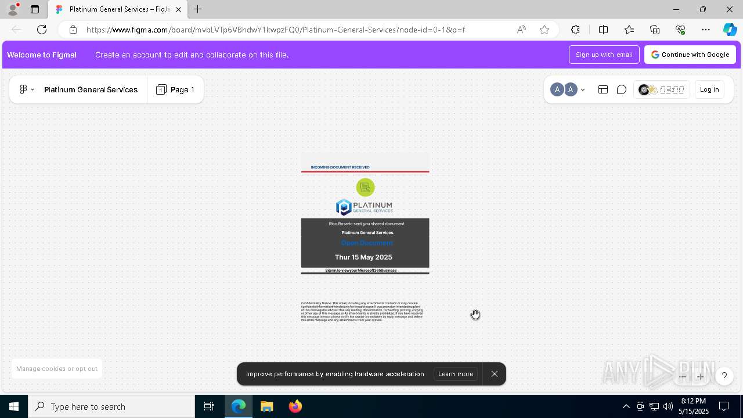Start the 03:00 timer widget
Image resolution: width=743 pixels, height=418 pixels.
pyautogui.click(x=662, y=89)
